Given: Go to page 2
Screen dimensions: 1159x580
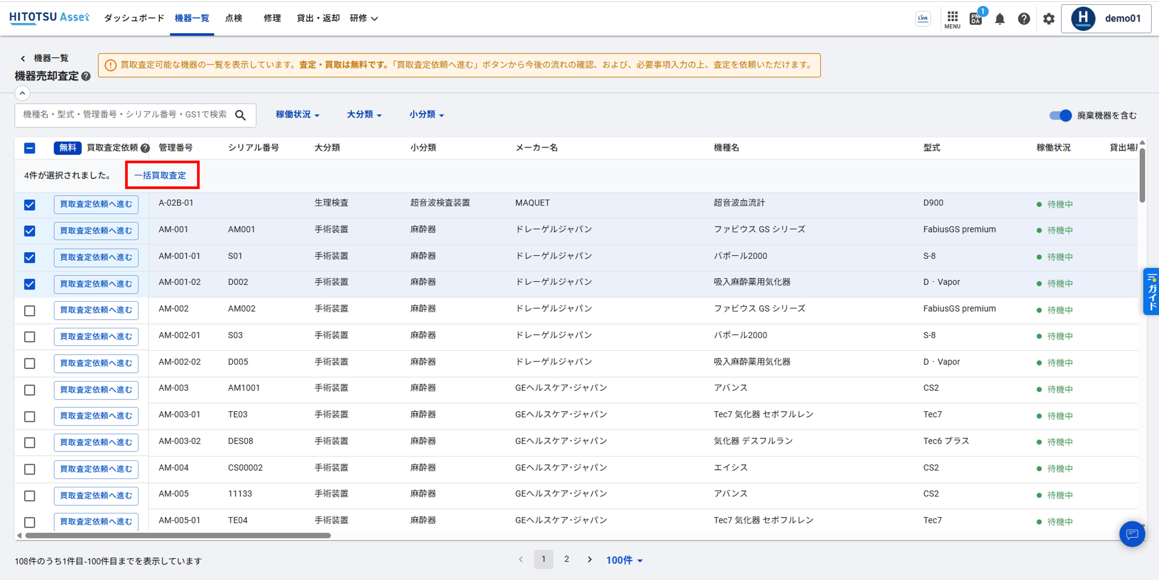Looking at the screenshot, I should pos(566,559).
